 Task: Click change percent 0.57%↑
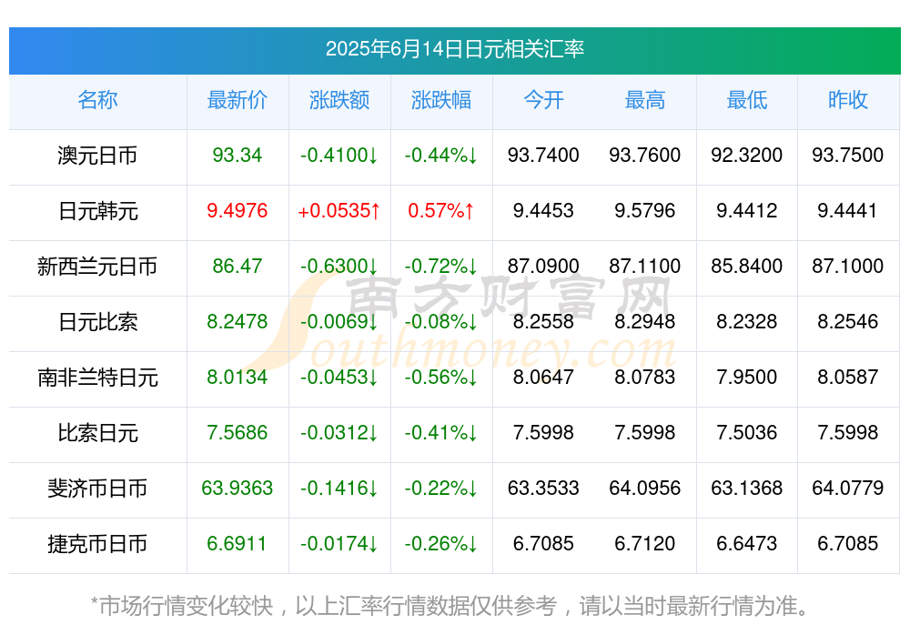point(441,210)
